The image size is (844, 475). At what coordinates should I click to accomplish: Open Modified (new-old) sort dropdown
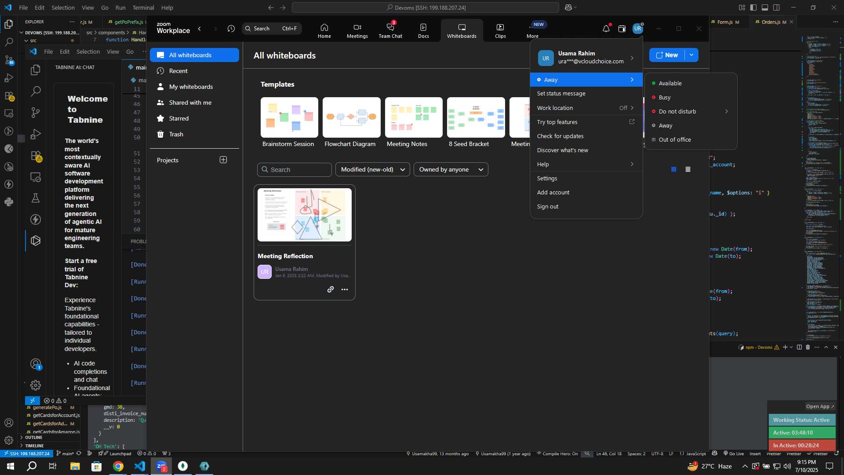(373, 170)
